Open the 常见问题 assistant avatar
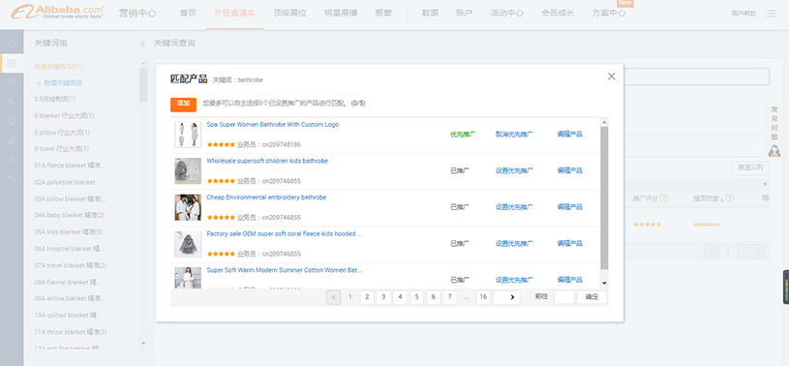 774,150
